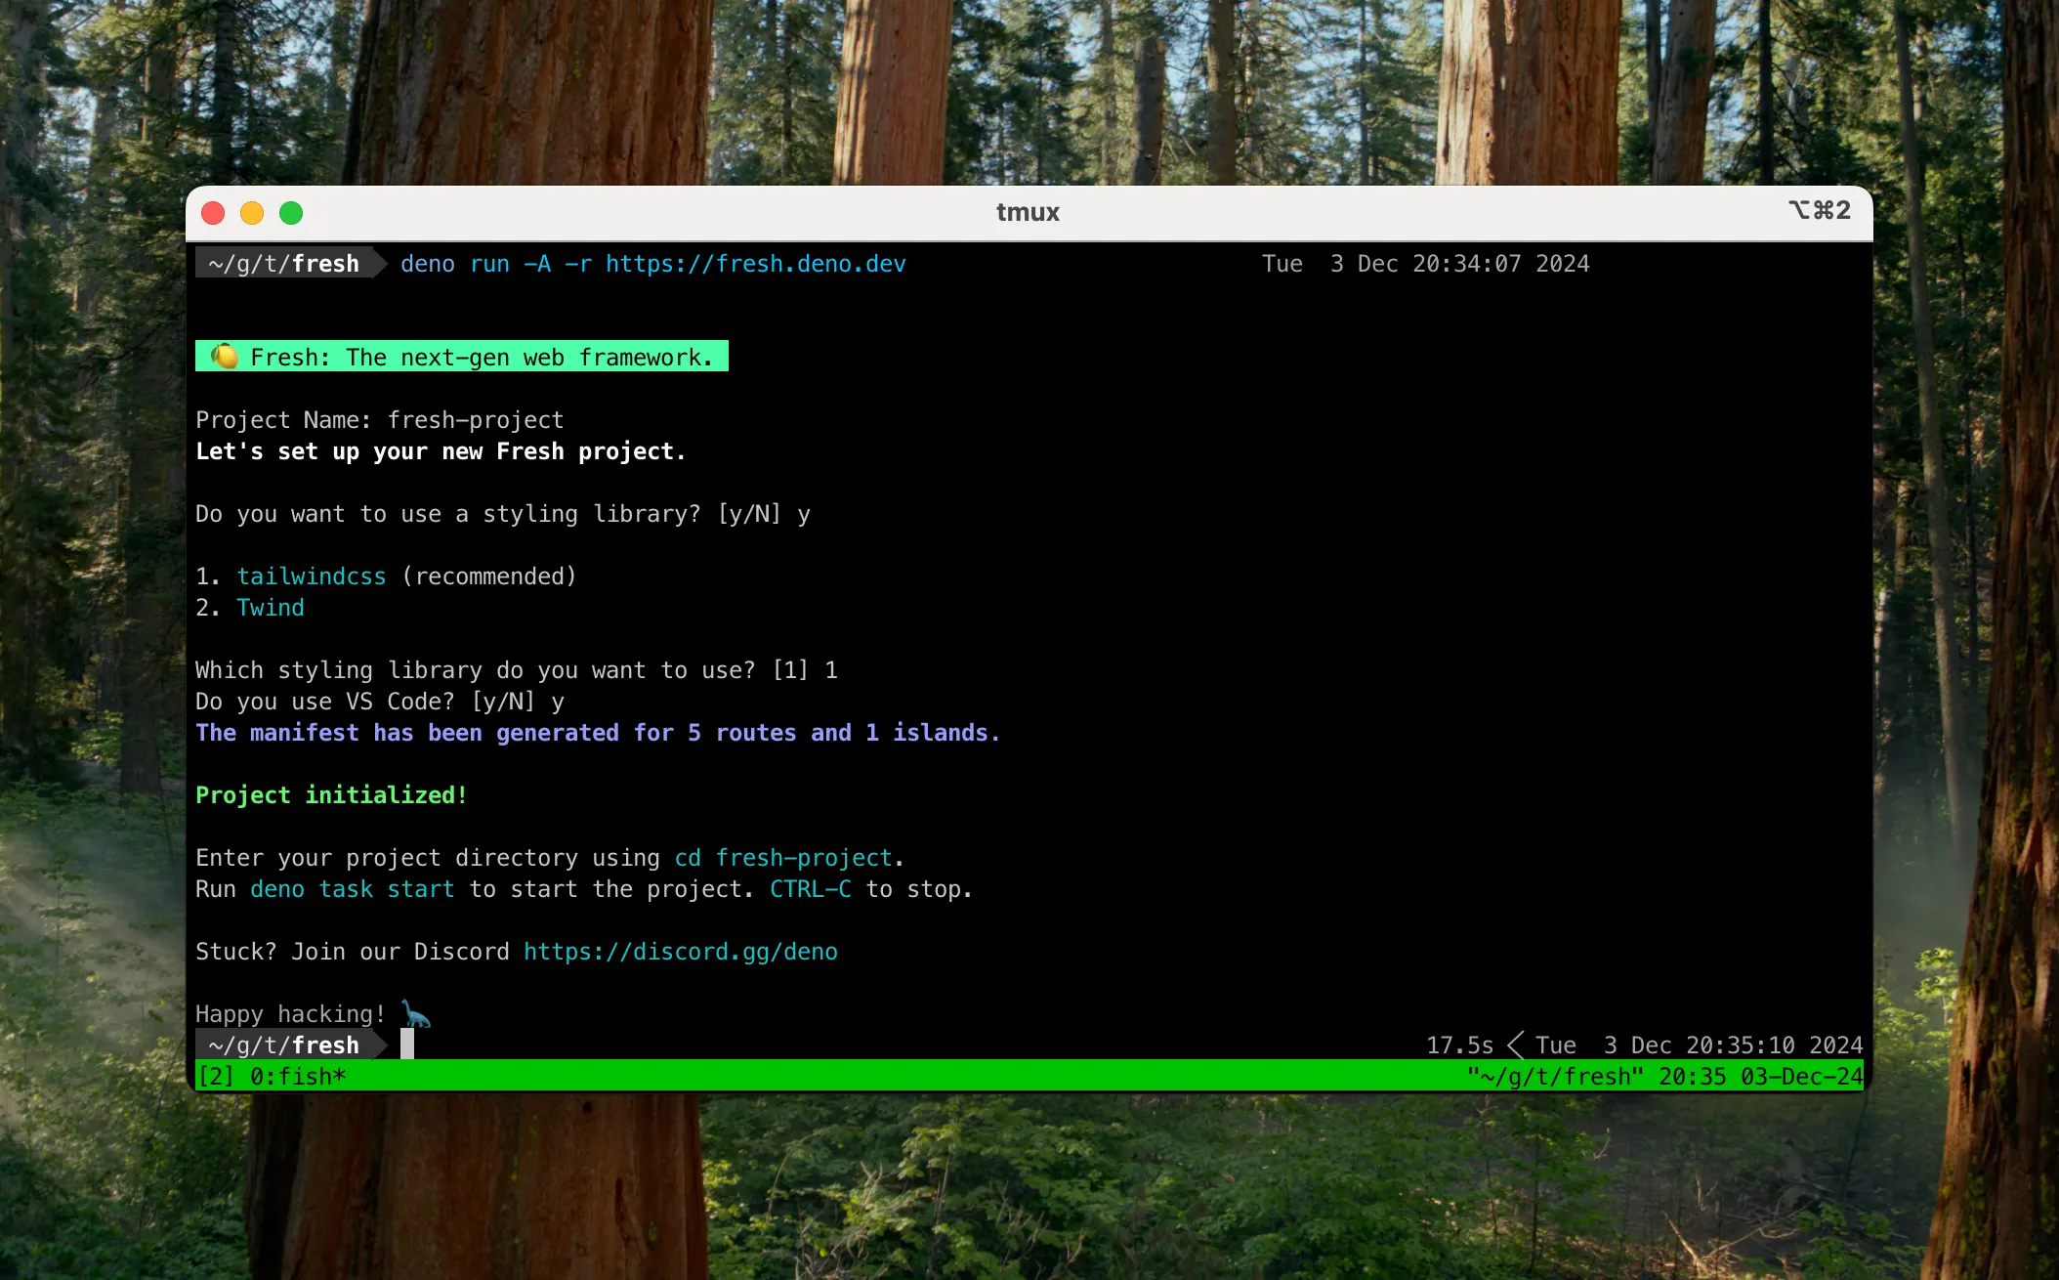Click the dinosaur emoji after Happy hacking
Screen dimensions: 2059x1280
pos(416,1014)
